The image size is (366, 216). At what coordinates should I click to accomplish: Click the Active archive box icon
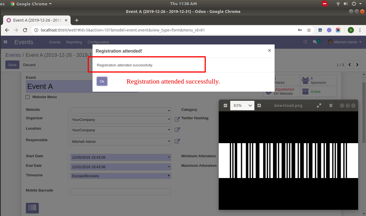(305, 91)
